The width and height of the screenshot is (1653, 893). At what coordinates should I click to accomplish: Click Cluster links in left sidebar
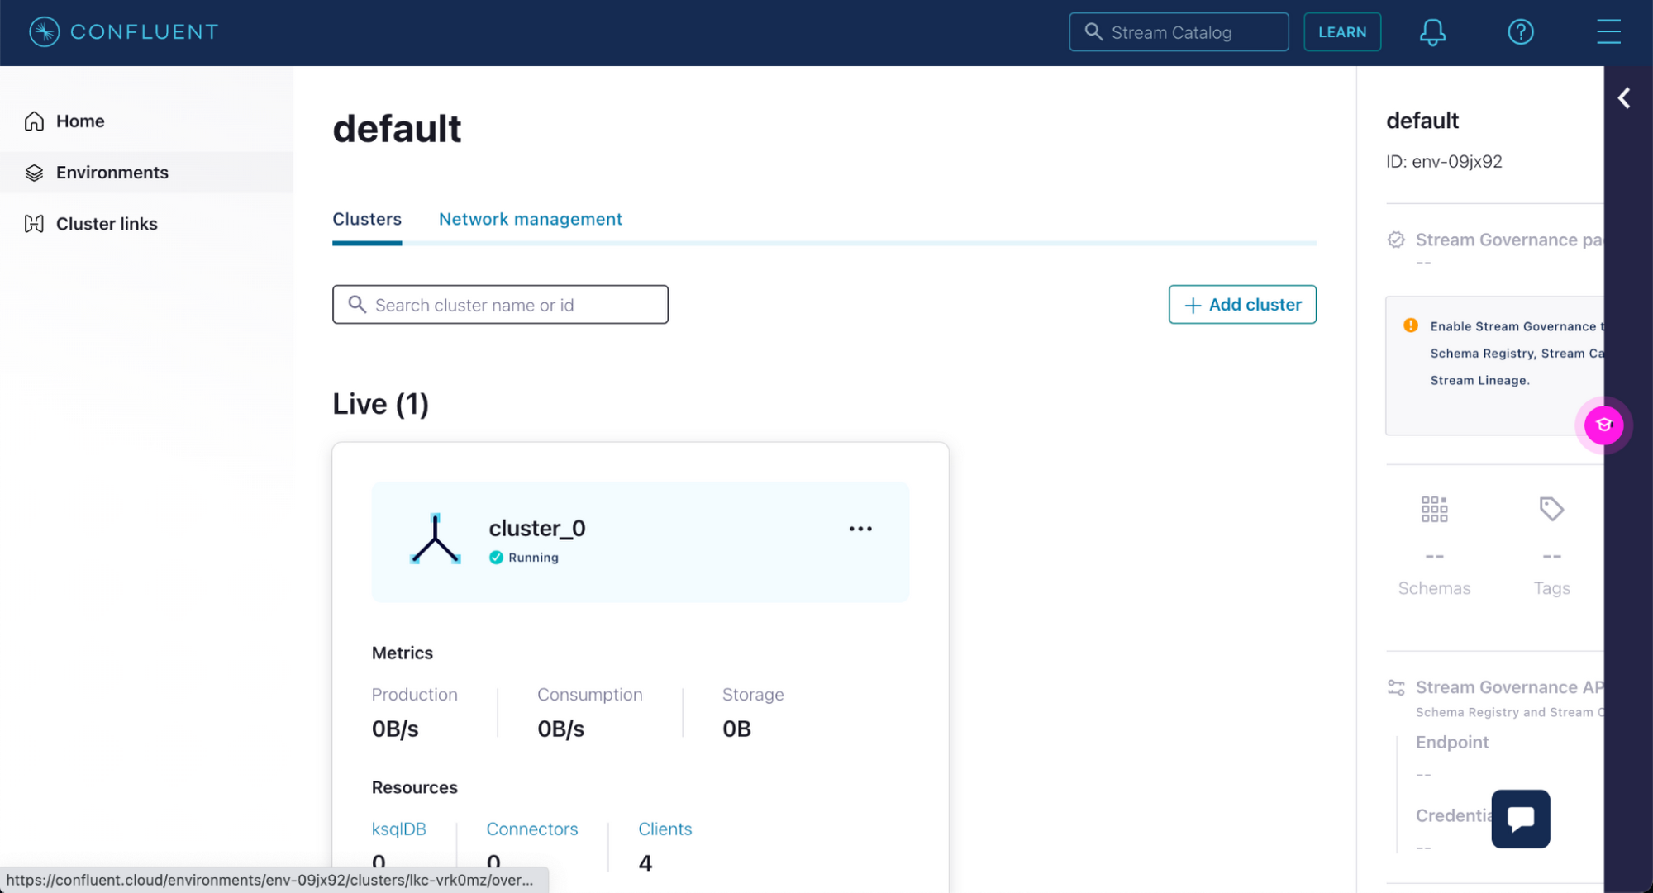pyautogui.click(x=107, y=223)
